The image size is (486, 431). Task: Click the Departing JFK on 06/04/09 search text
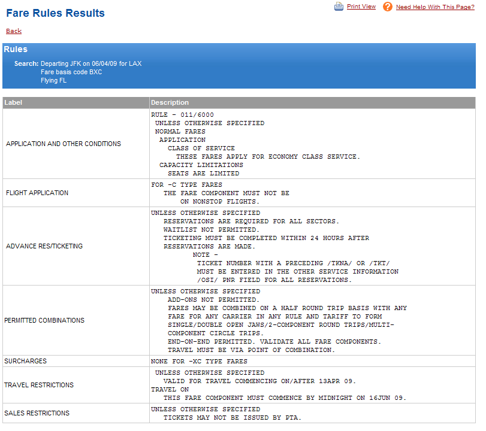click(x=91, y=63)
